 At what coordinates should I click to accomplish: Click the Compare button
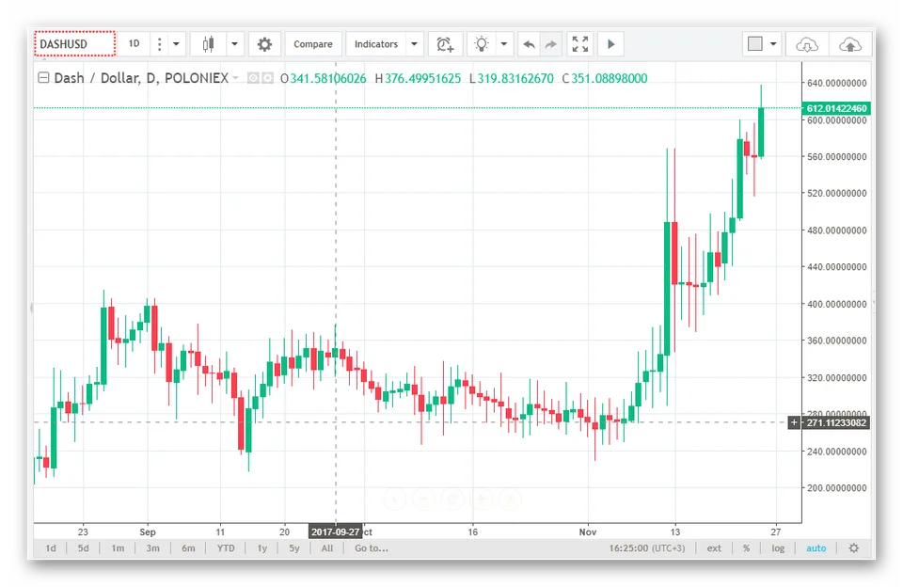pos(312,44)
